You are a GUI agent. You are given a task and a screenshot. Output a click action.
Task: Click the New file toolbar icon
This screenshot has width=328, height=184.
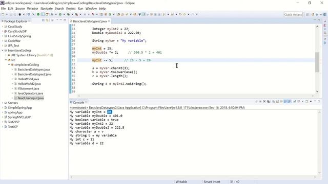pos(3,14)
